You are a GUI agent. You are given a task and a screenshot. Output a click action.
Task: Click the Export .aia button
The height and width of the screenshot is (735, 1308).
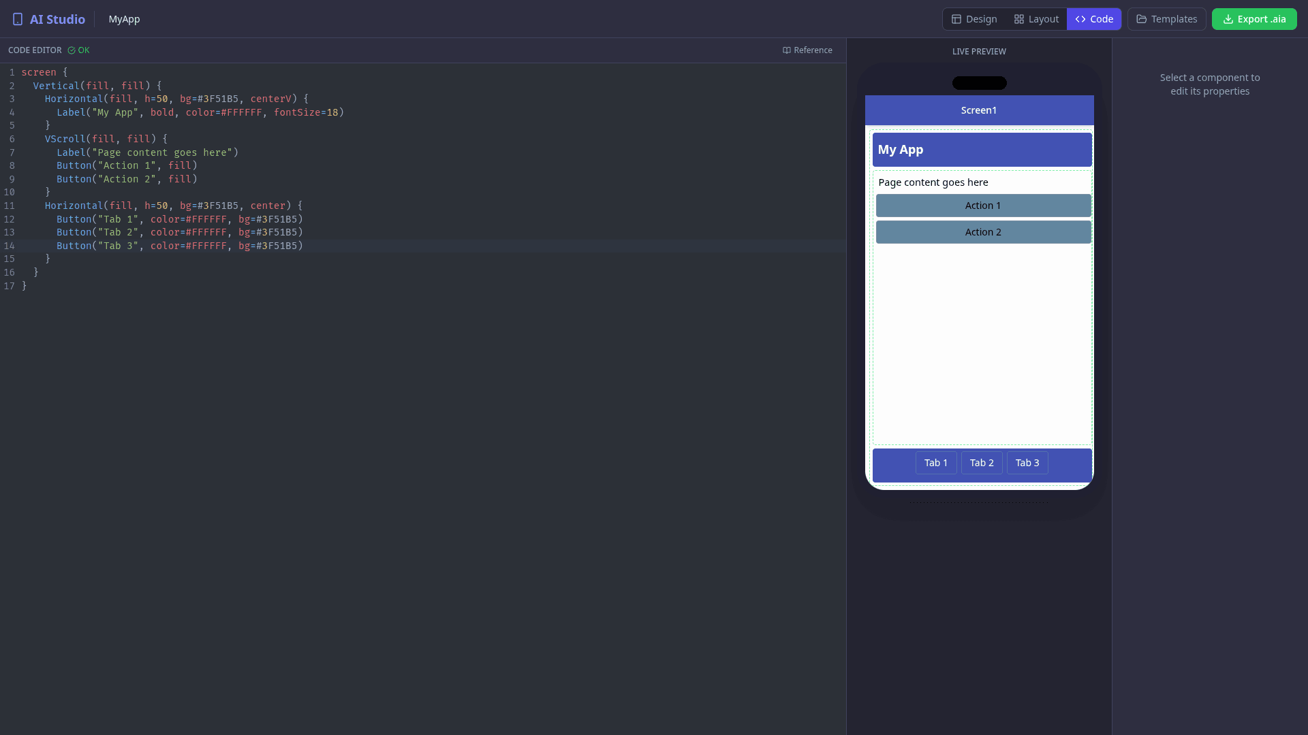point(1254,19)
